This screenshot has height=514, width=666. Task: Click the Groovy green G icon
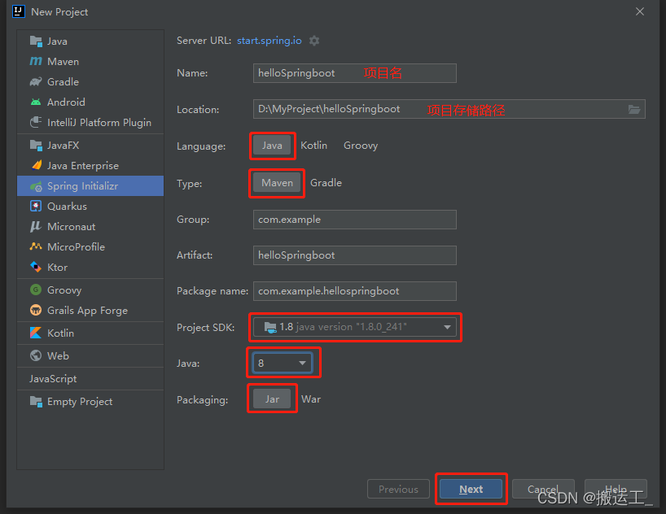click(36, 290)
